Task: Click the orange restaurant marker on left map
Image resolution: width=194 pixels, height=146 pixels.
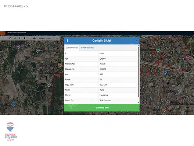Action: click(60, 65)
